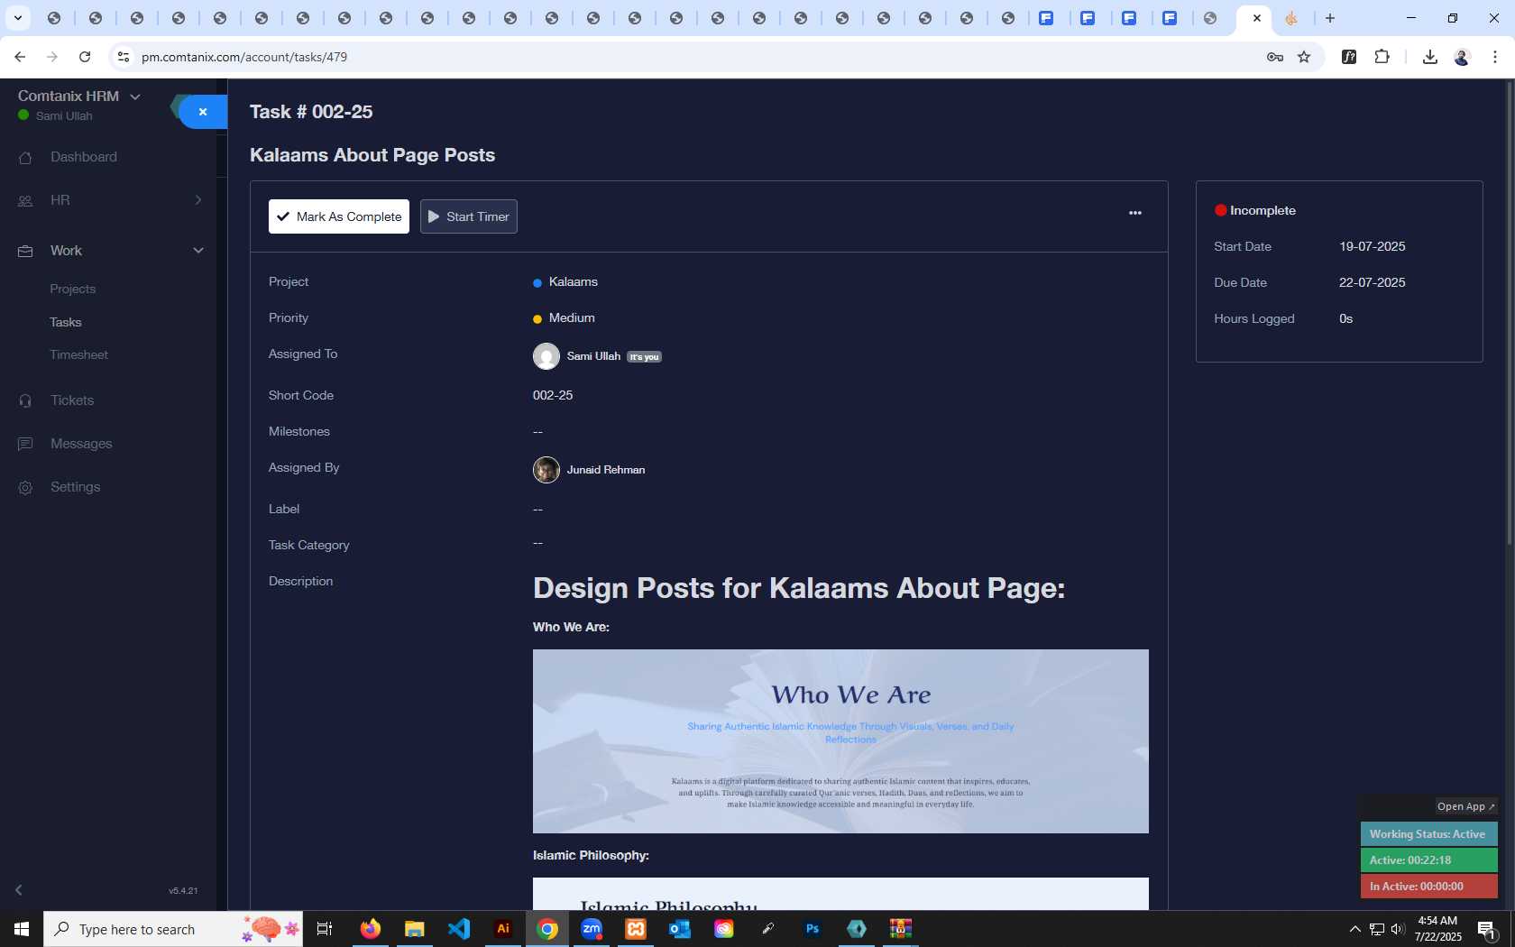Image resolution: width=1515 pixels, height=947 pixels.
Task: View site information icon in address bar
Action: 124,57
